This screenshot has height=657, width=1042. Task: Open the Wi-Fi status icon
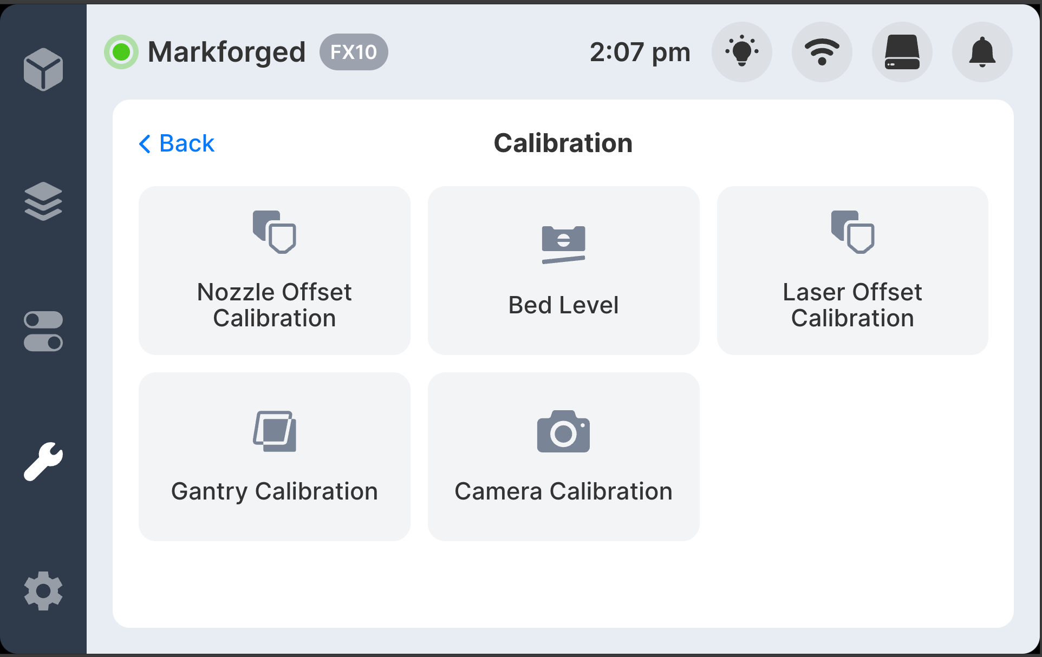pyautogui.click(x=822, y=51)
